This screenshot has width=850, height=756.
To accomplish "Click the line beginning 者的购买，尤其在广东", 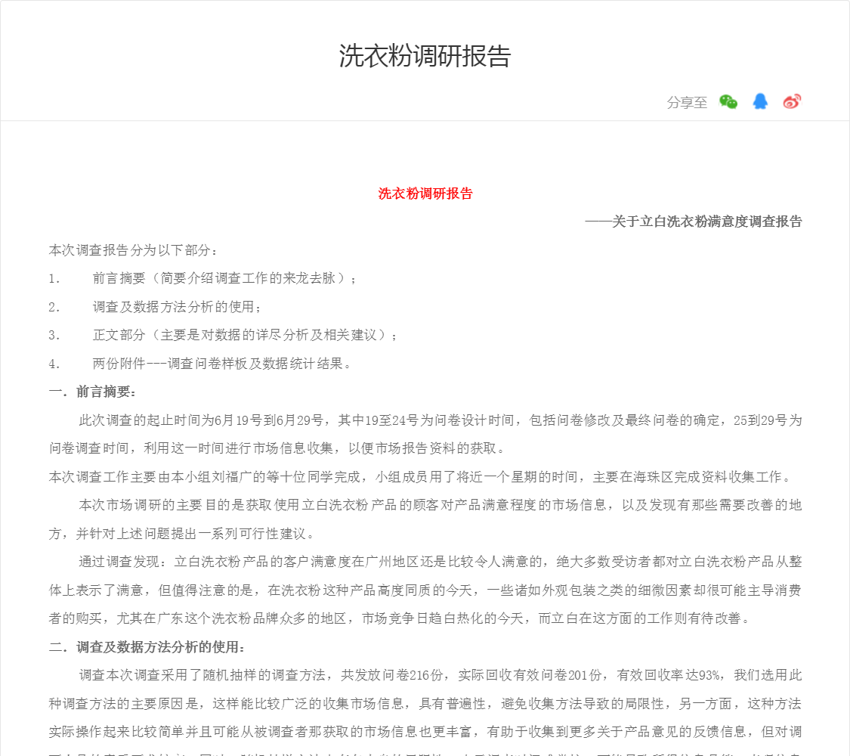I will click(400, 618).
